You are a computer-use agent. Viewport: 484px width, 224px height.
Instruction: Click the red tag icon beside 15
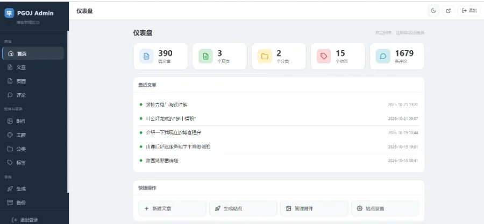324,56
